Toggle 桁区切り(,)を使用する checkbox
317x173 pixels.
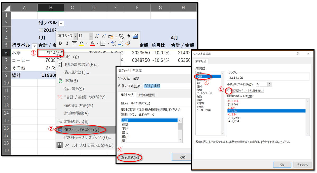point(229,91)
